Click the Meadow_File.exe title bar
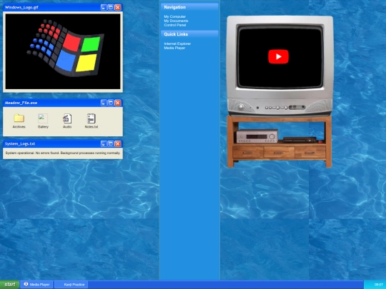The image size is (386, 289). click(63, 103)
